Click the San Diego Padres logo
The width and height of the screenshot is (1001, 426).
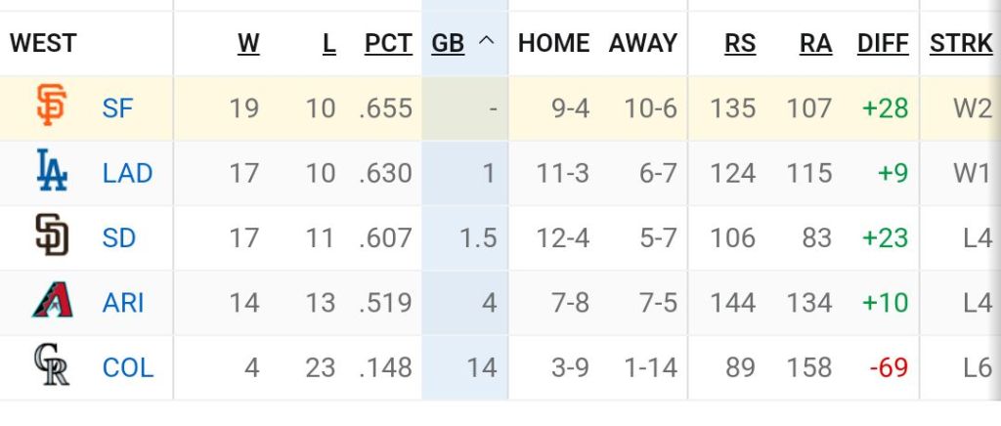pos(51,236)
